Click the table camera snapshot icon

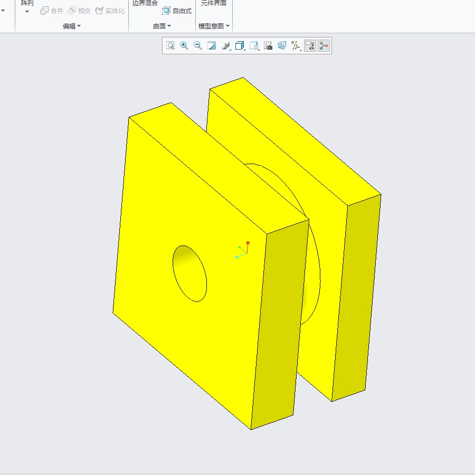(268, 46)
